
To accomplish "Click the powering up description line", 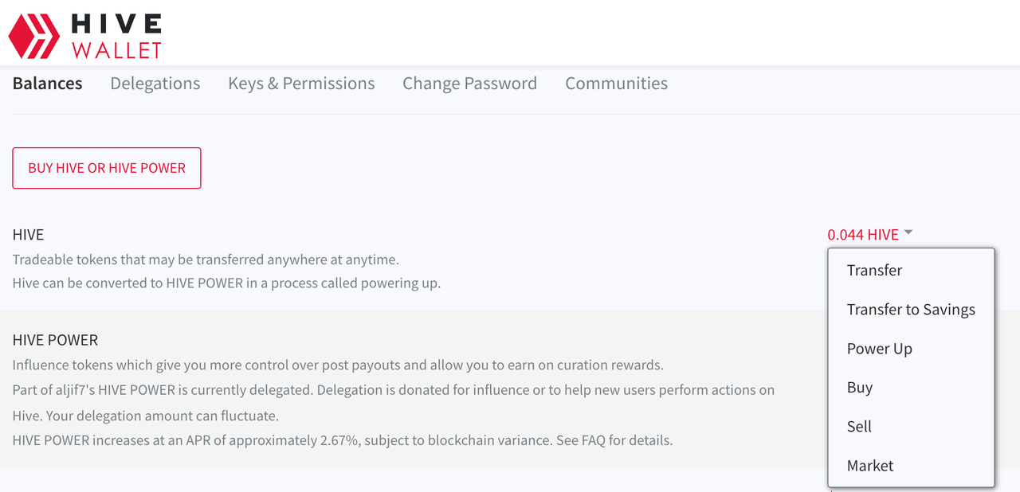I will click(226, 283).
